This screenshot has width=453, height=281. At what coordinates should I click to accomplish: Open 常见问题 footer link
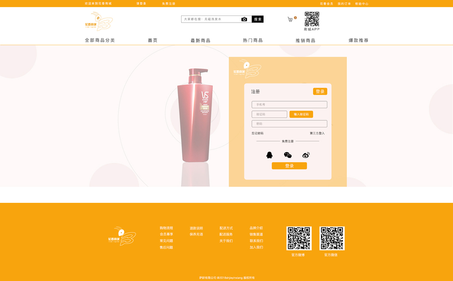167,241
